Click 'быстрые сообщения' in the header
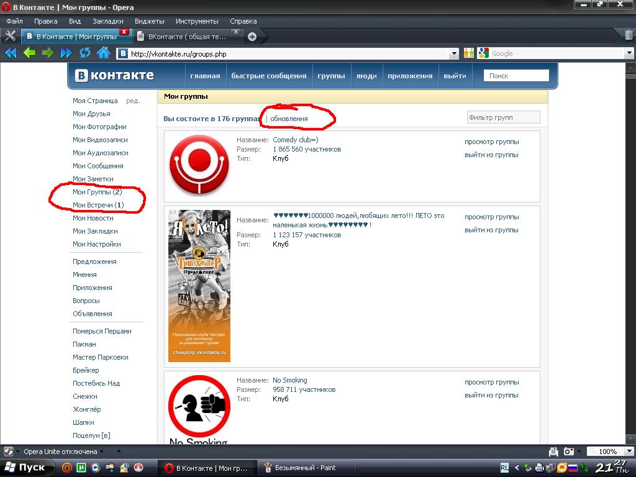Screen dimensions: 636x477 [269, 76]
